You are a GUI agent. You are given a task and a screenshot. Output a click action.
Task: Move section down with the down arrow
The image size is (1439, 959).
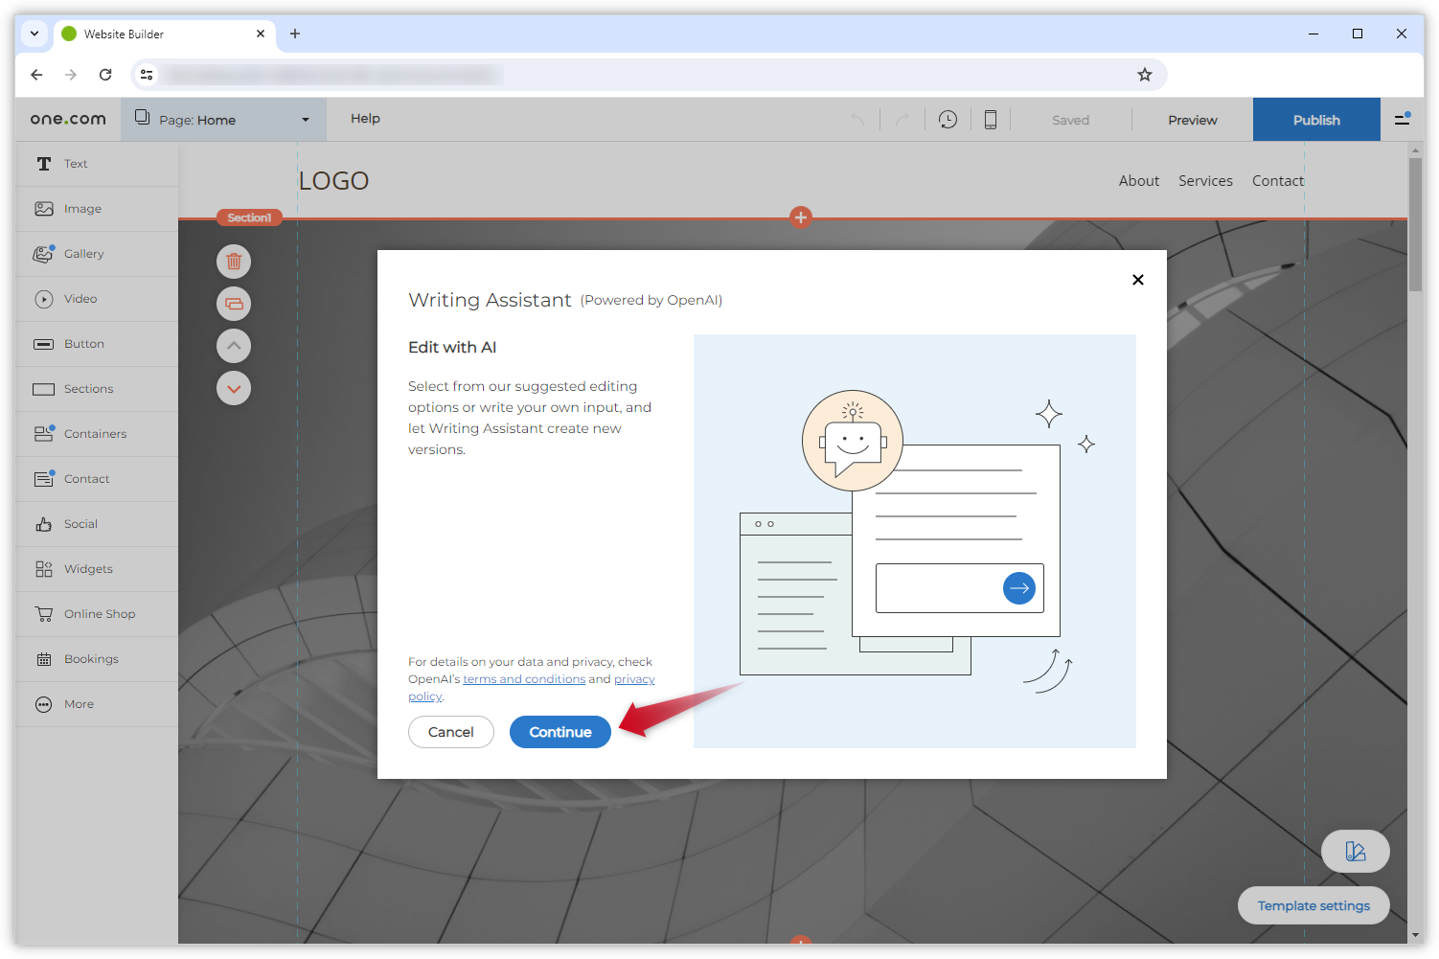[234, 389]
